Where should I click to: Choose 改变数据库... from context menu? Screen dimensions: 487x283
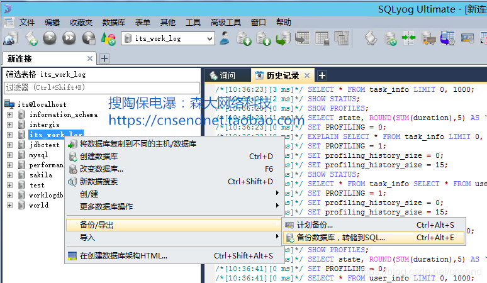pyautogui.click(x=175, y=169)
